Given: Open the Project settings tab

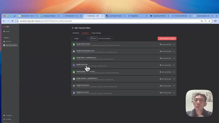Looking at the screenshot, I should [x=96, y=33].
